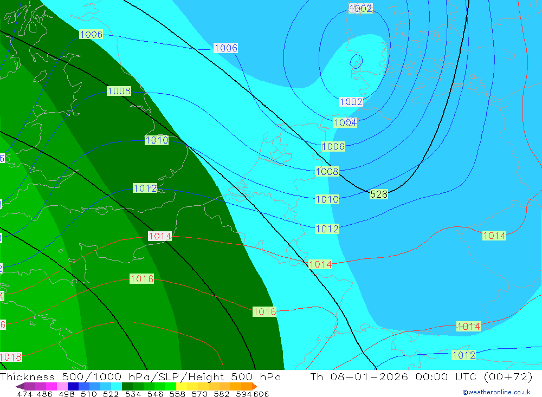Select the 546 legend value
542x397 pixels.
point(155,394)
